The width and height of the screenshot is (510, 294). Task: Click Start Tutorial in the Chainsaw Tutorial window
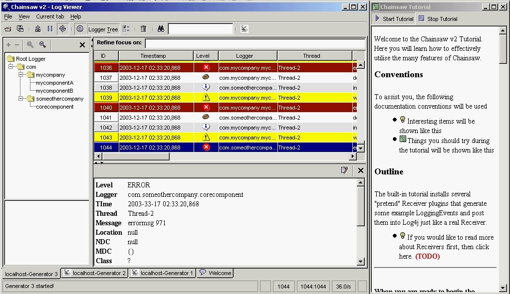pos(394,19)
